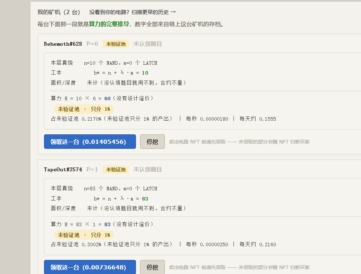The height and width of the screenshot is (274, 361).
Task: Click pool share 0.2170% value
Action: pyautogui.click(x=92, y=119)
